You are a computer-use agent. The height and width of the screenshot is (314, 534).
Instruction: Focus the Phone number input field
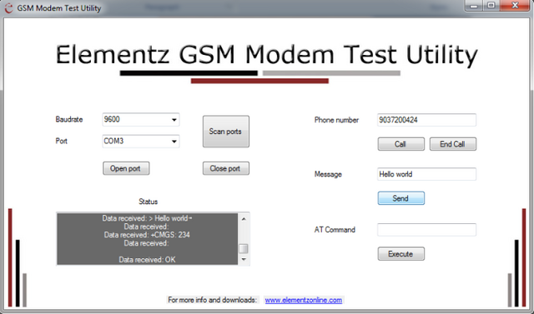tap(426, 120)
